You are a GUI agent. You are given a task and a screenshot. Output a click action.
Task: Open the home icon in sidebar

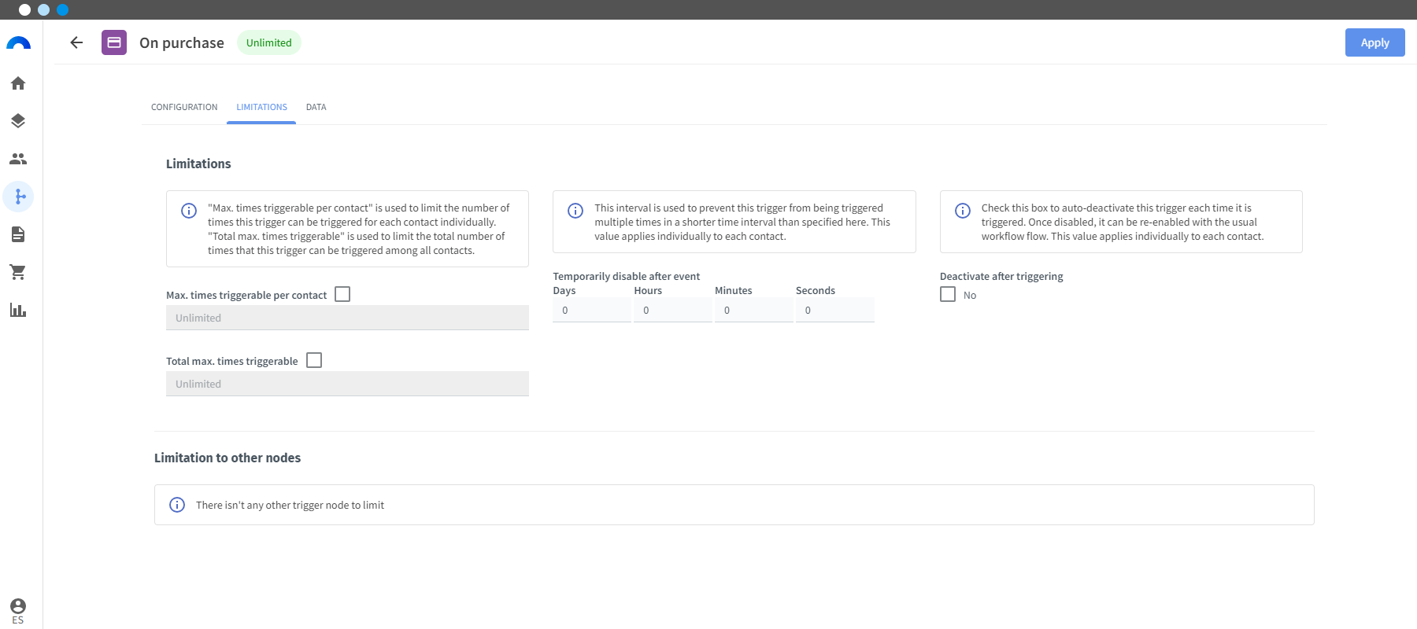pos(18,83)
